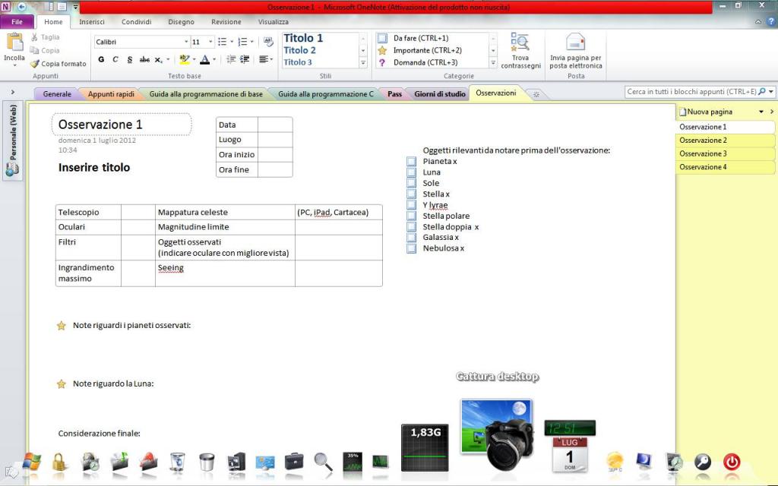Screen dimensions: 778x486
Task: Expand the notebook navigation bar chevron
Action: (13, 92)
